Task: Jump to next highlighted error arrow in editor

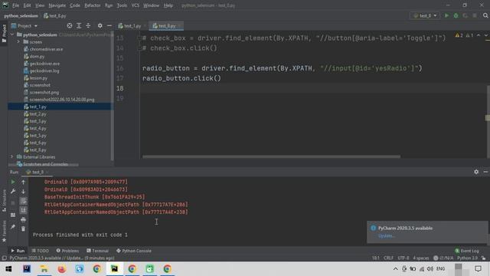Action: [x=486, y=35]
